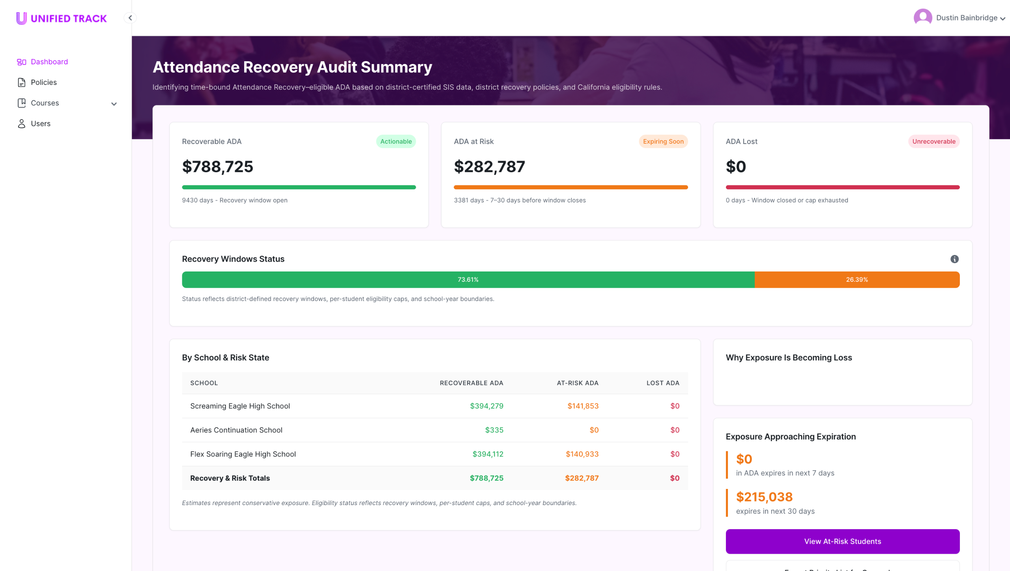Click the Unified Track logo icon
Viewport: 1010px width, 571px height.
tap(21, 18)
